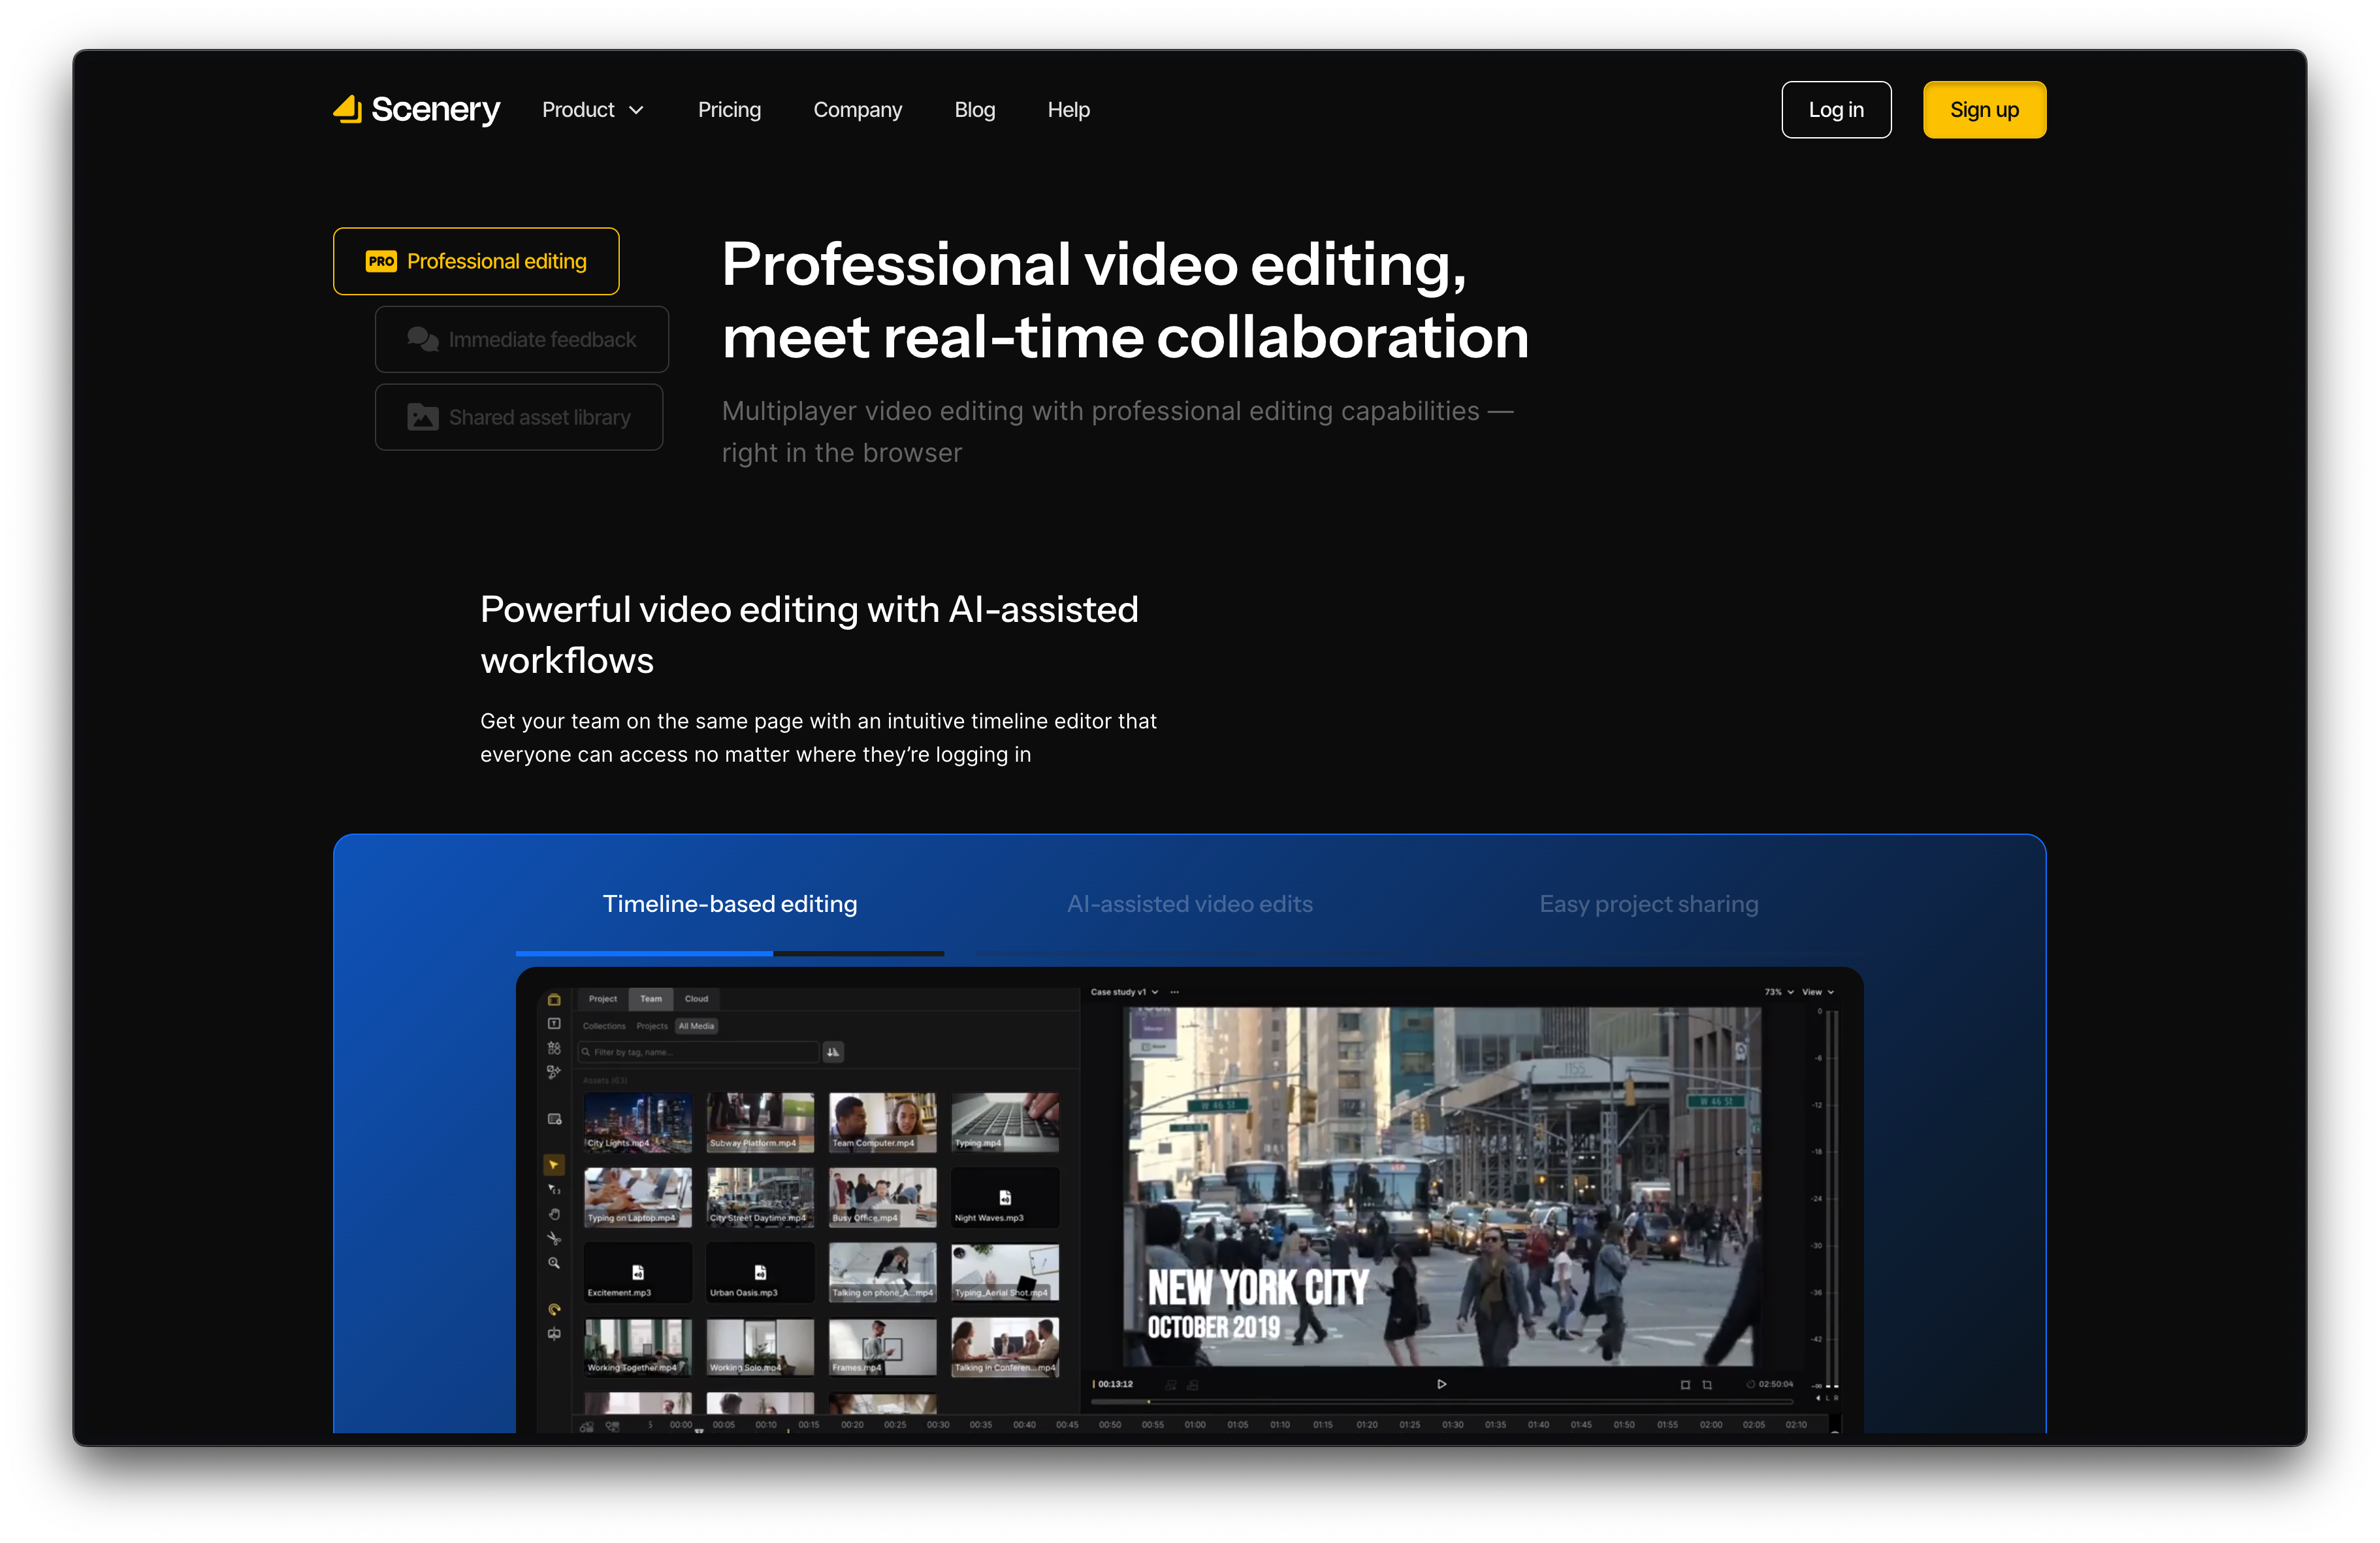Open the media library icon in editor sidebar

(554, 999)
